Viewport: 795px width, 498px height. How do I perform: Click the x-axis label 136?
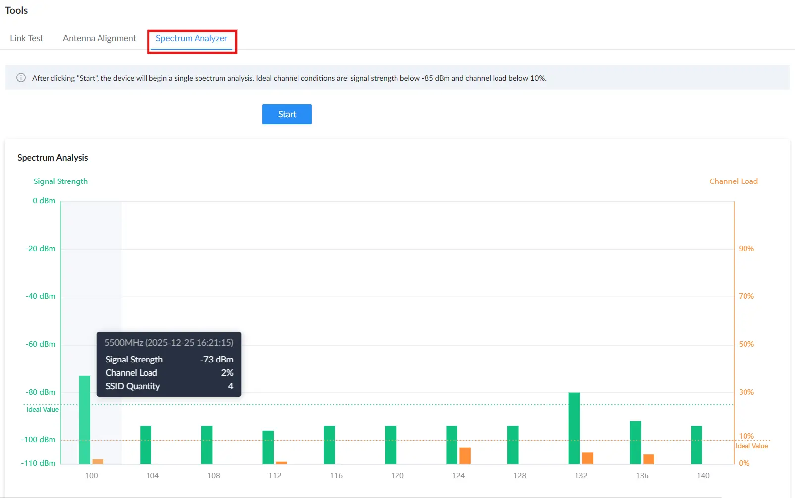pos(642,476)
